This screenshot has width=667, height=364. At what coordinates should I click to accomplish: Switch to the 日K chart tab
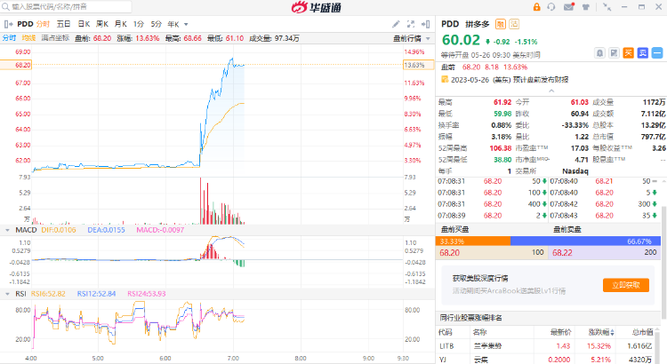[84, 24]
